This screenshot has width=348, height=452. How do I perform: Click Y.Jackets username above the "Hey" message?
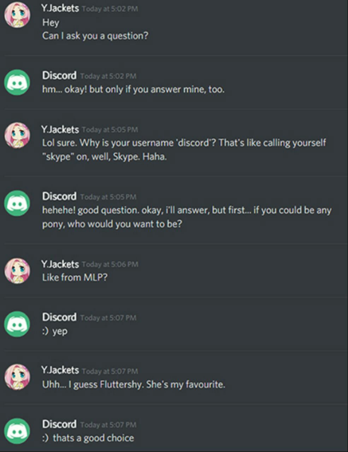coord(60,8)
